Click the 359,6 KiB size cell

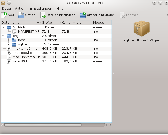coord(50,53)
